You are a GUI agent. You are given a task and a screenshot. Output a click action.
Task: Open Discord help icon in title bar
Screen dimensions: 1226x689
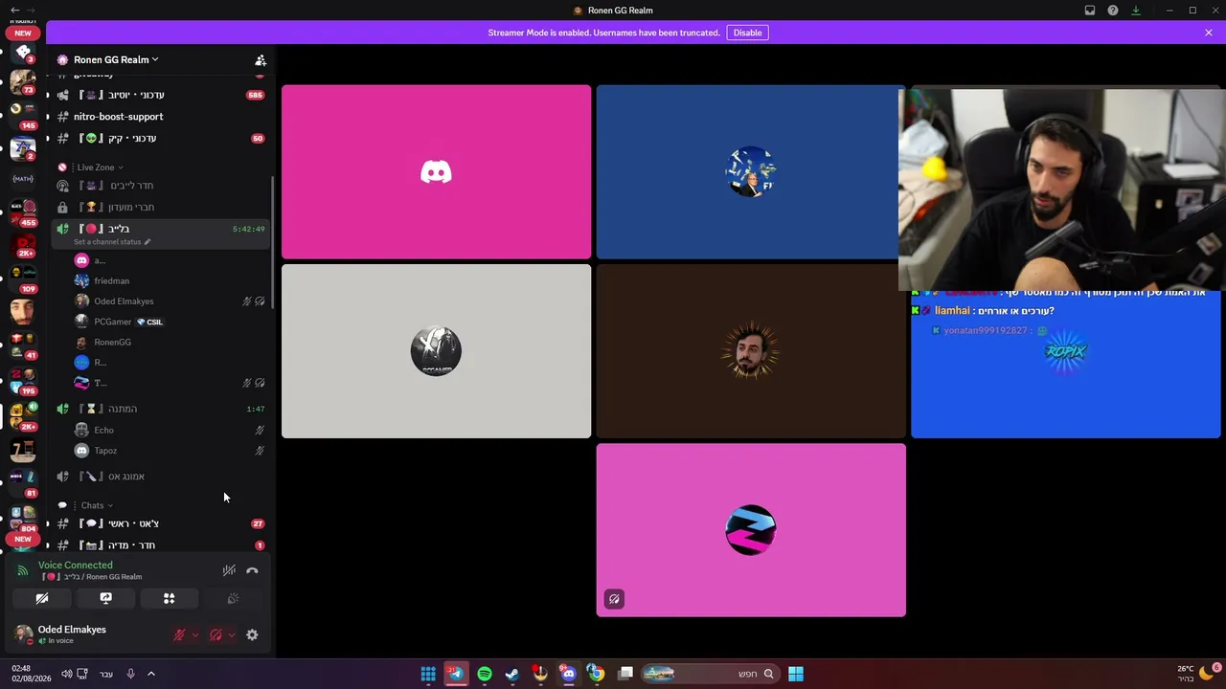point(1113,11)
